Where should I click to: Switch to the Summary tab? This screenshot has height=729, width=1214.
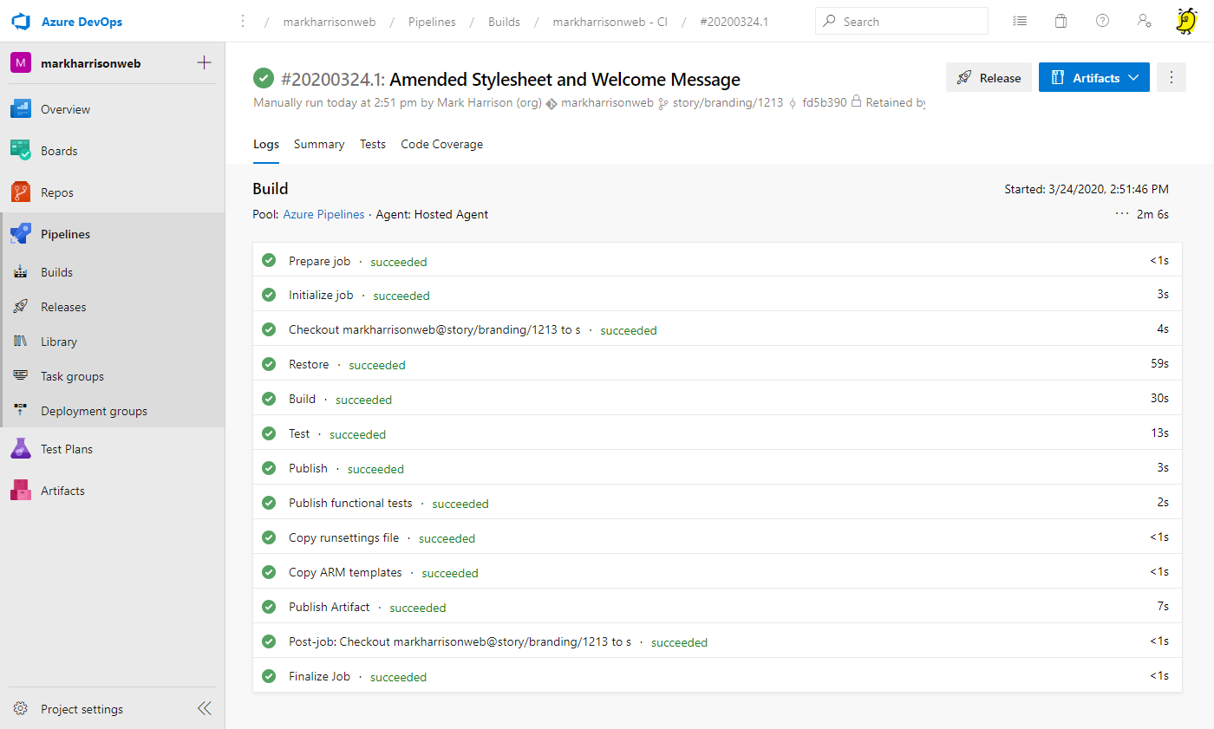pos(318,145)
